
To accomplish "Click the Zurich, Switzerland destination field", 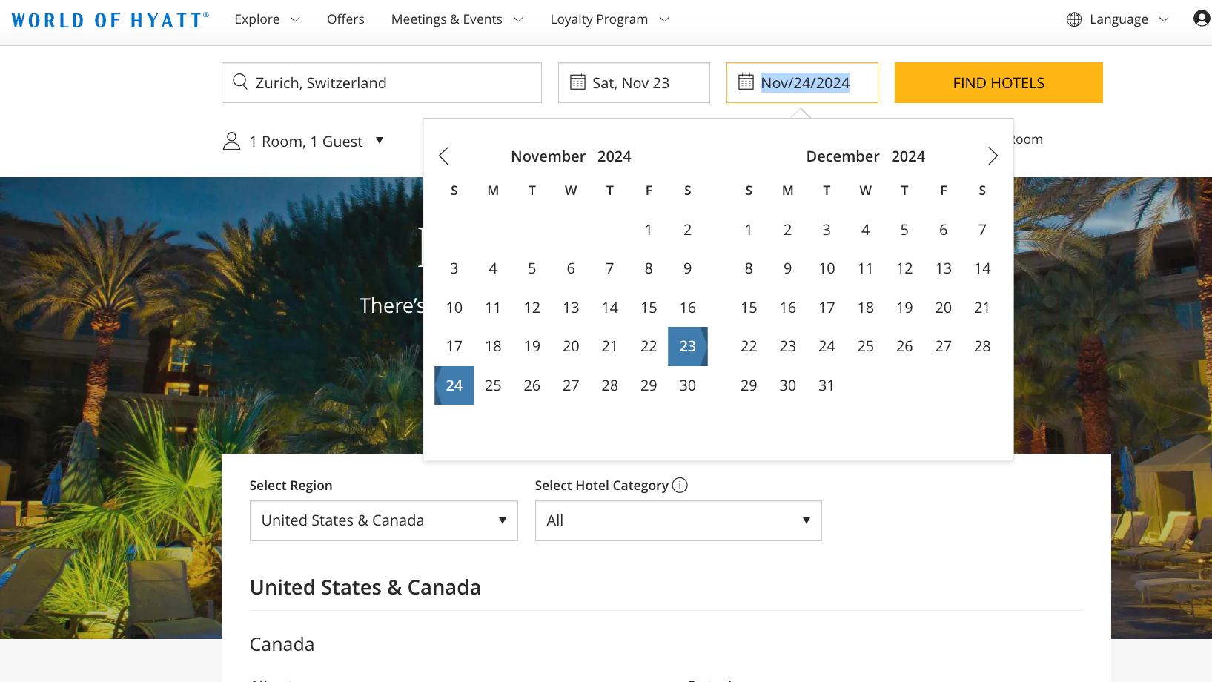I will (x=393, y=82).
